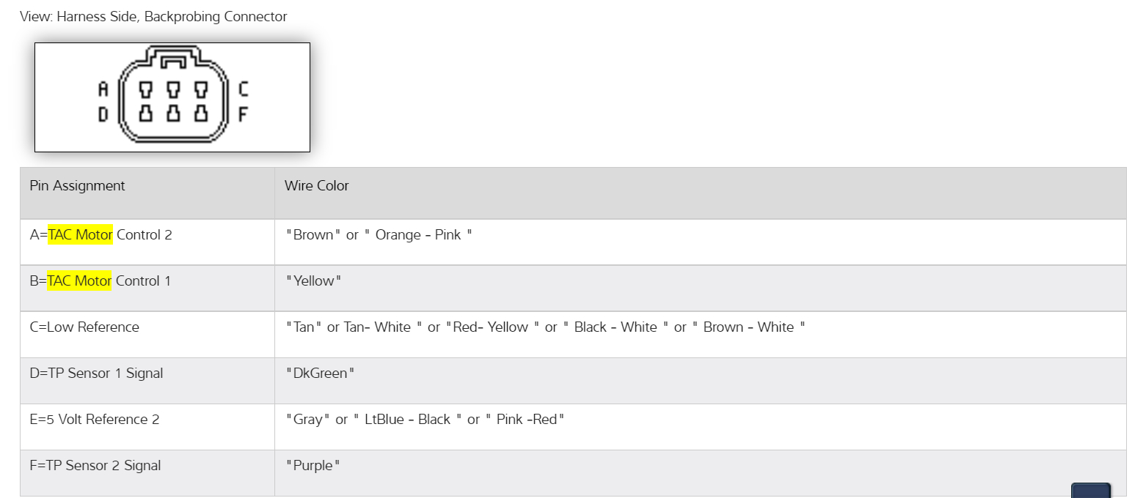Image resolution: width=1135 pixels, height=498 pixels.
Task: Click the "DkGreen" wire color text
Action: (x=321, y=373)
